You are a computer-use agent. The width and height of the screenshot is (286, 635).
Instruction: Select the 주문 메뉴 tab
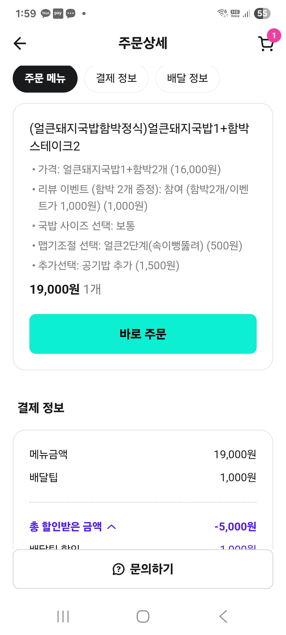(x=45, y=79)
